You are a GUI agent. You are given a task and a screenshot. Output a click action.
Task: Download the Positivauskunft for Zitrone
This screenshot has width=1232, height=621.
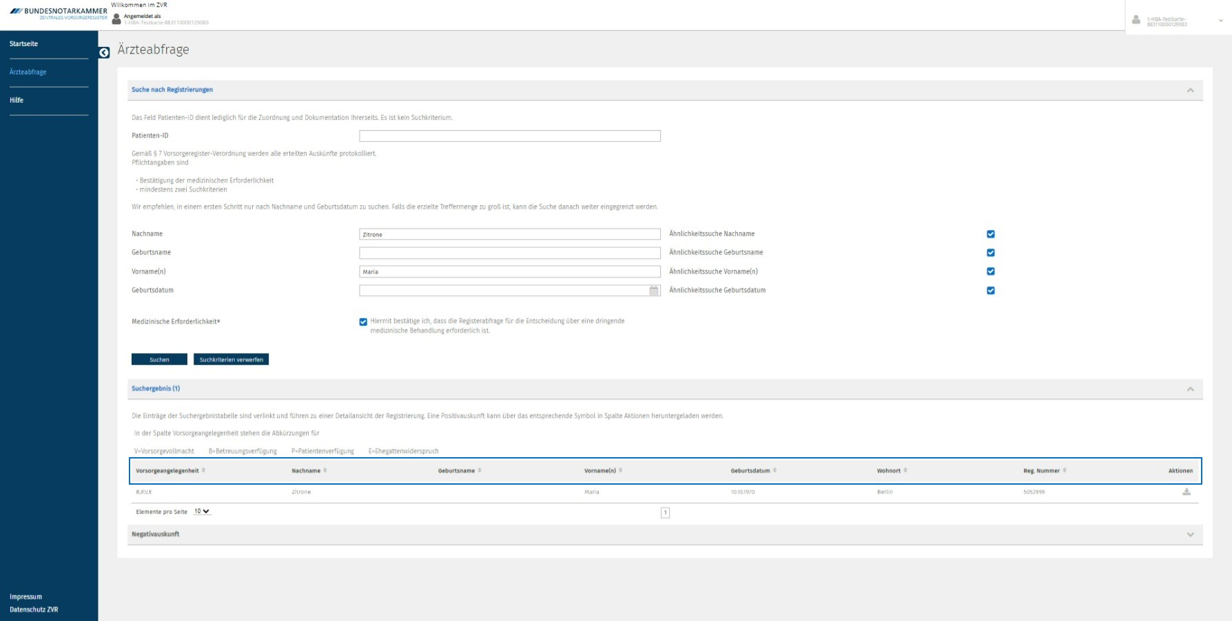1186,492
